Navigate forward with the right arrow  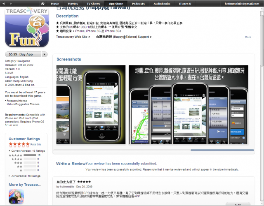[11, 4]
